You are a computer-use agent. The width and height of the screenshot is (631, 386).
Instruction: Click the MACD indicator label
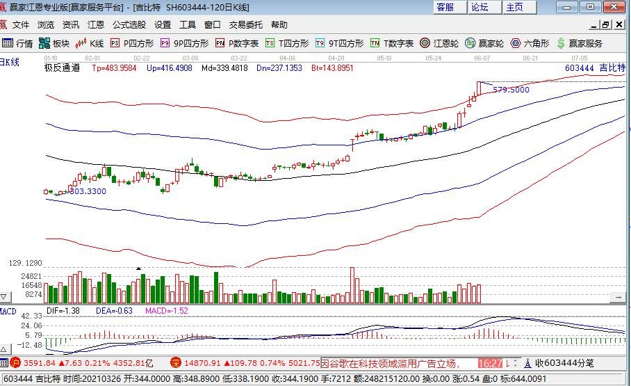pos(8,311)
